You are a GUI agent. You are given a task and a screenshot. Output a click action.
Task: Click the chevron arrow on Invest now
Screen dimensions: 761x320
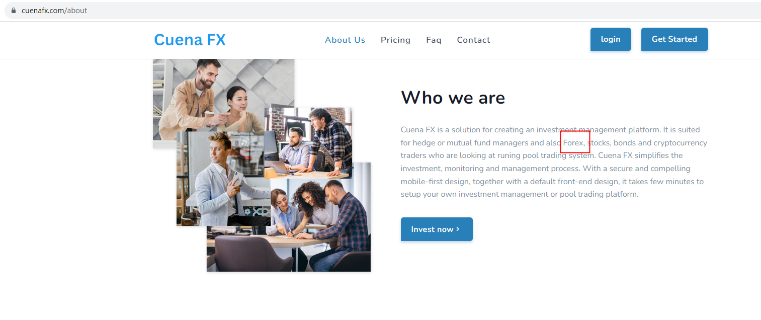click(x=458, y=229)
